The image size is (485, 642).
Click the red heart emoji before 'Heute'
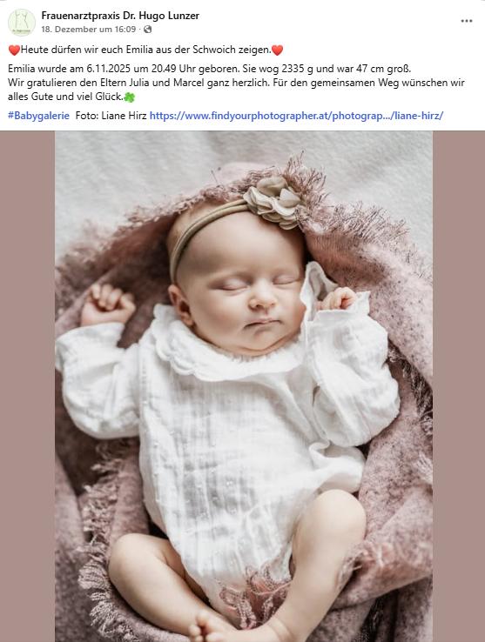[14, 50]
